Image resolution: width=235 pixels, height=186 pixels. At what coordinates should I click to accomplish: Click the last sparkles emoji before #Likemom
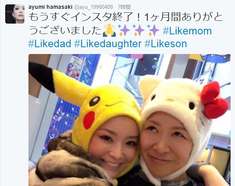click(153, 30)
